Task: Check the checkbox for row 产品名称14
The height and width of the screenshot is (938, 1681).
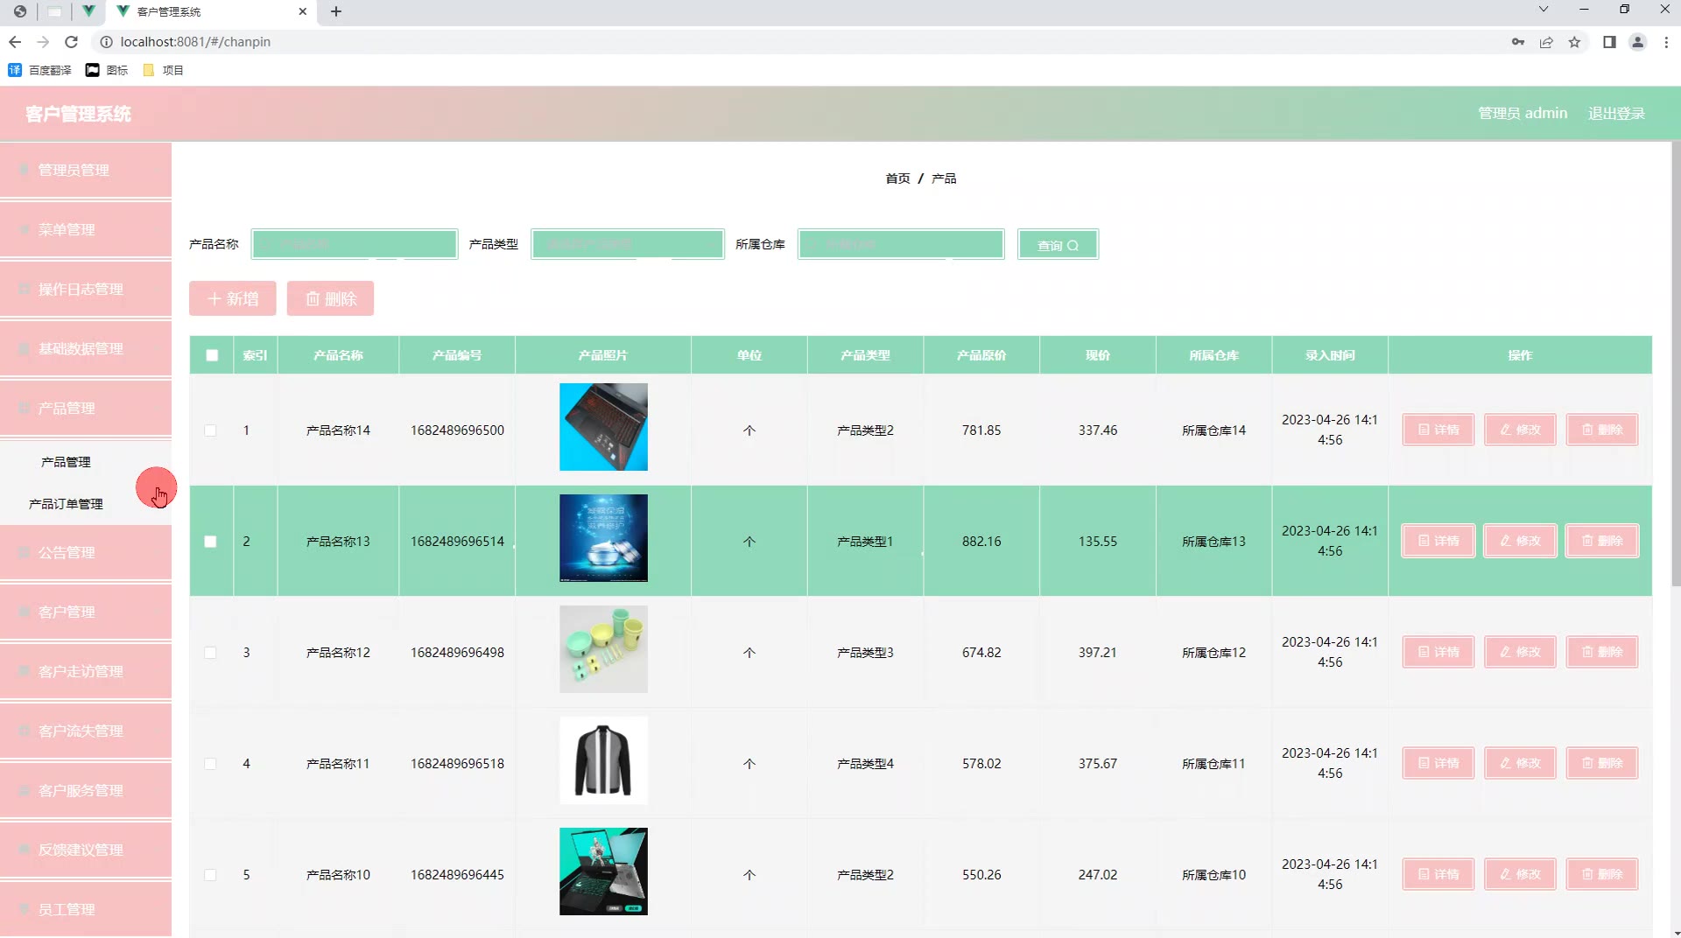Action: (210, 430)
